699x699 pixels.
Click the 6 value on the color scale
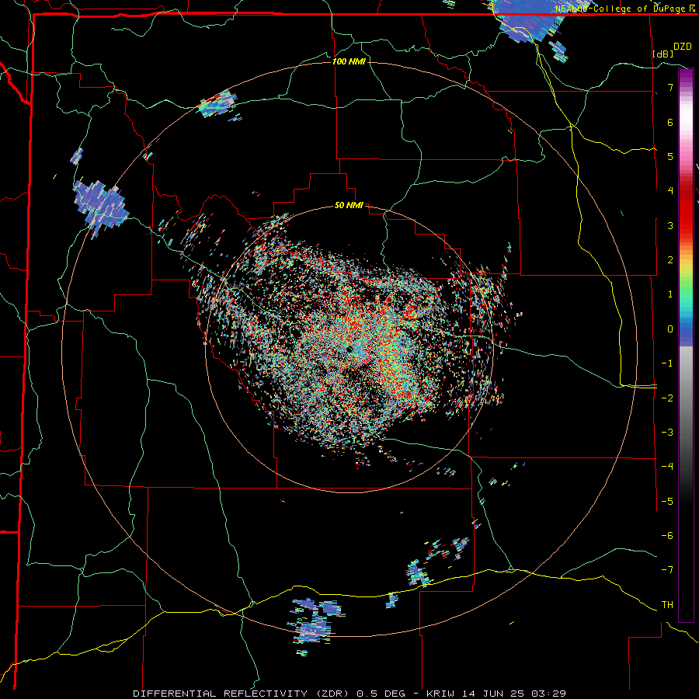pyautogui.click(x=670, y=122)
